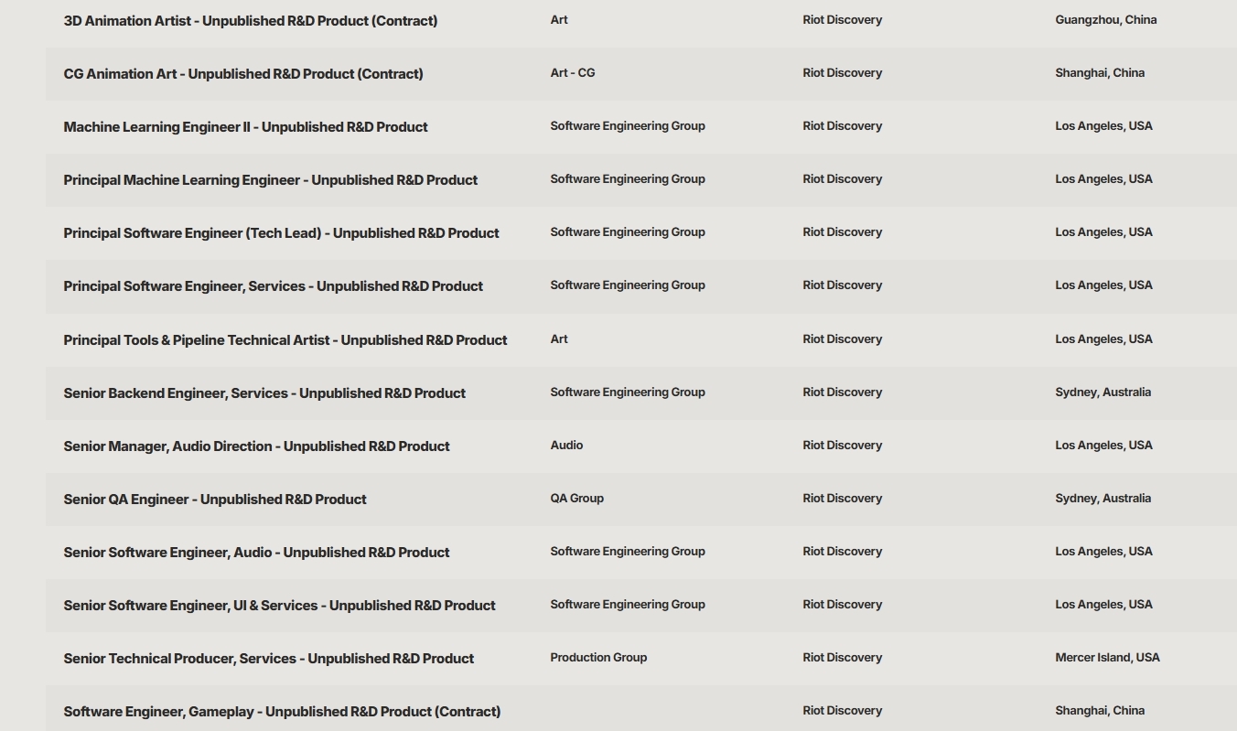Image resolution: width=1237 pixels, height=731 pixels.
Task: Click Mercer Island, USA location cell
Action: click(1107, 658)
